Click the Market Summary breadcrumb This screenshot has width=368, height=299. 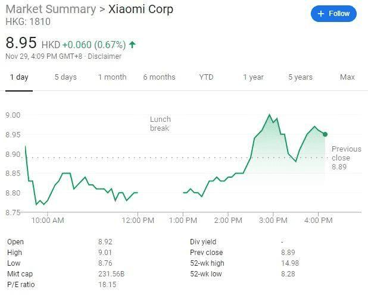[51, 10]
